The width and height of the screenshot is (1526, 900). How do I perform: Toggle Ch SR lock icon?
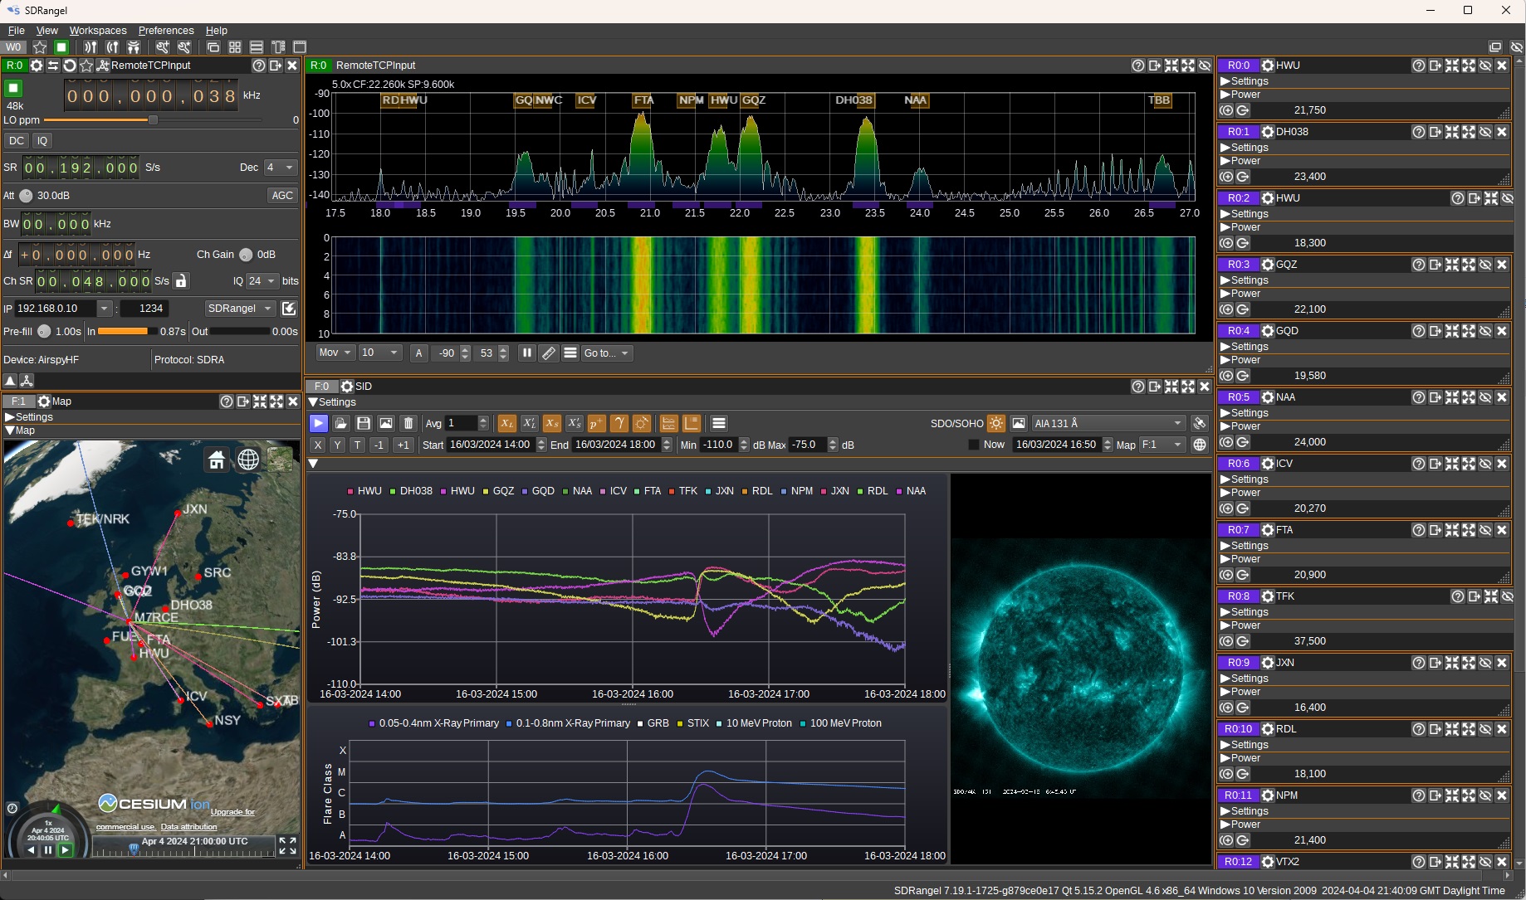tap(181, 281)
